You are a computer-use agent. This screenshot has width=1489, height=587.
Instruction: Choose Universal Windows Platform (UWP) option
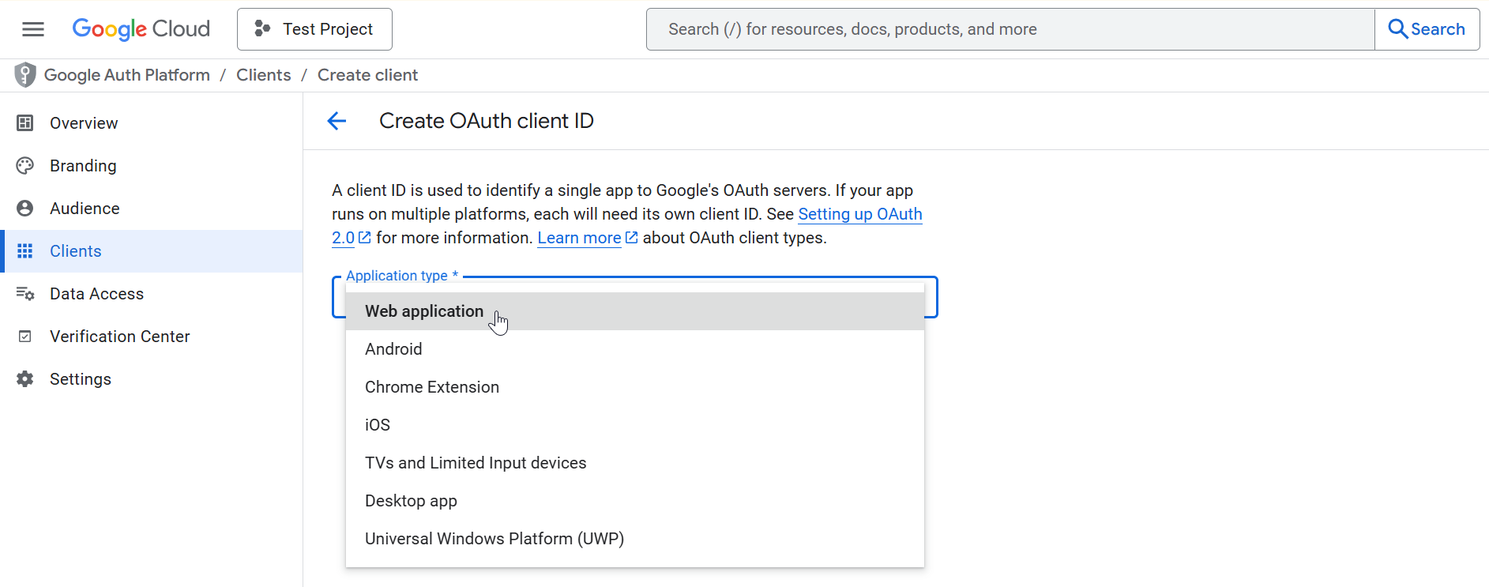494,539
